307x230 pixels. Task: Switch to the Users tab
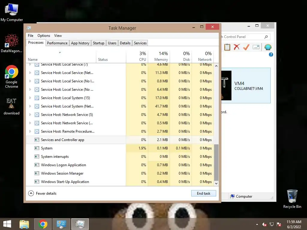click(112, 43)
